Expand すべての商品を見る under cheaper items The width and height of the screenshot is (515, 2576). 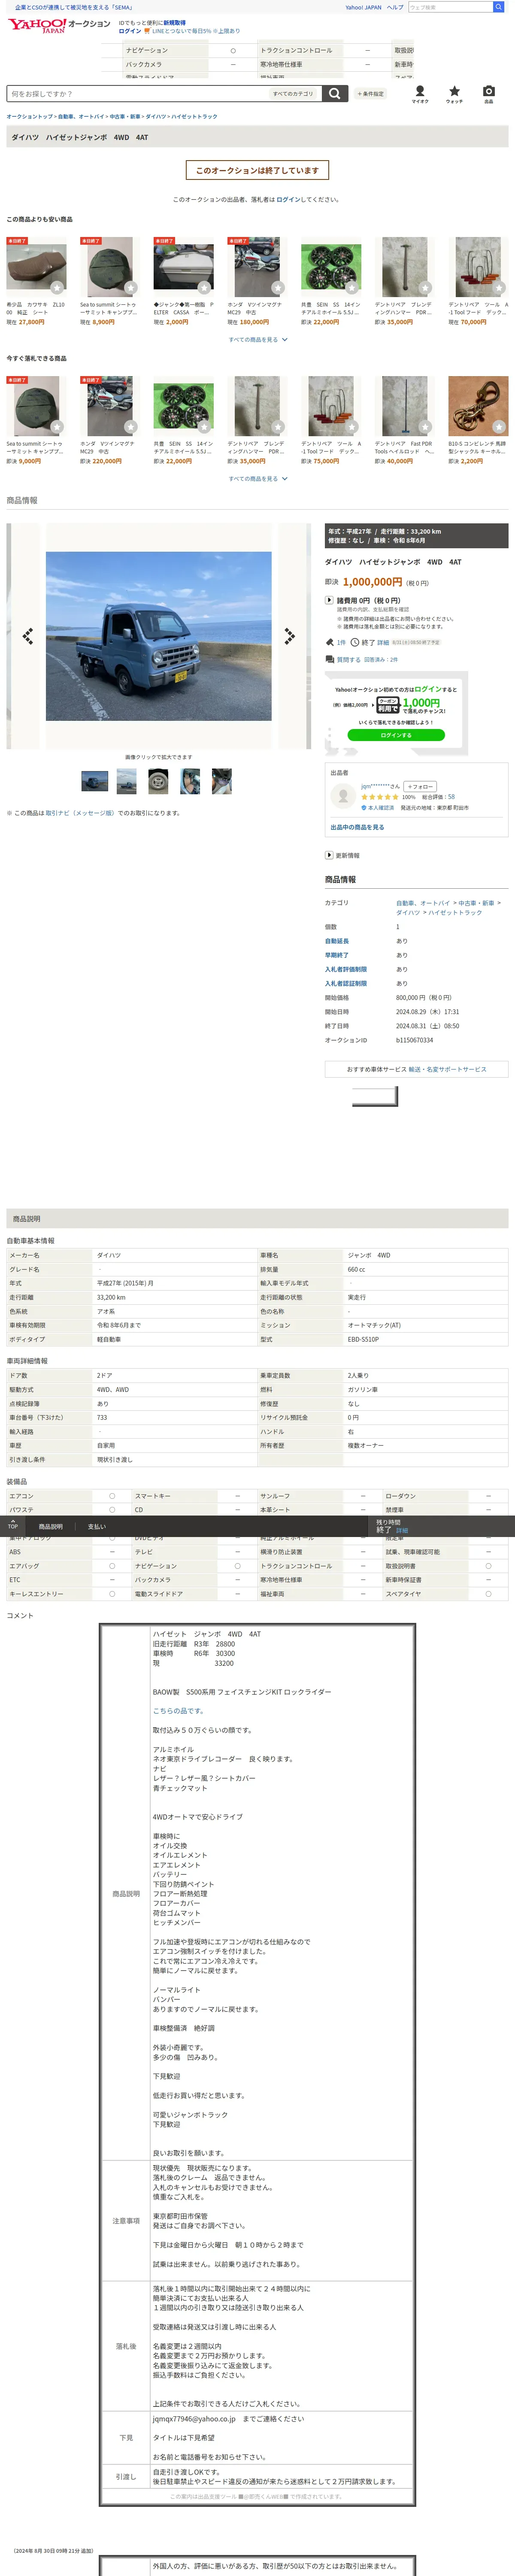pos(257,339)
